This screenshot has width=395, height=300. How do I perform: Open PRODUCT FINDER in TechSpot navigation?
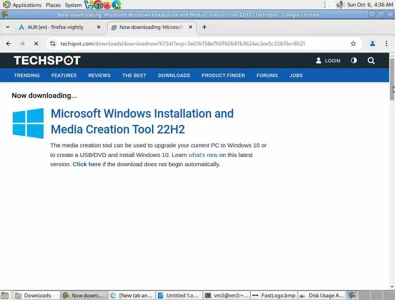pyautogui.click(x=223, y=75)
